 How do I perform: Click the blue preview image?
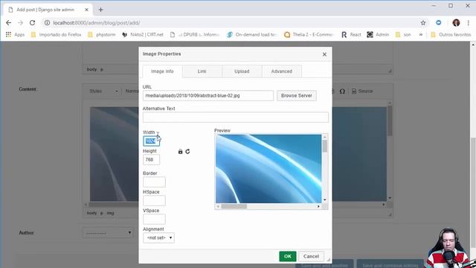268,169
